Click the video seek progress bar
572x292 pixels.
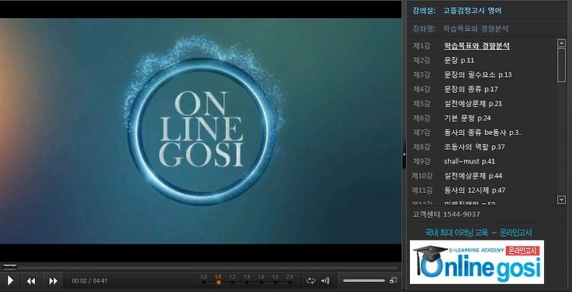coord(201,267)
